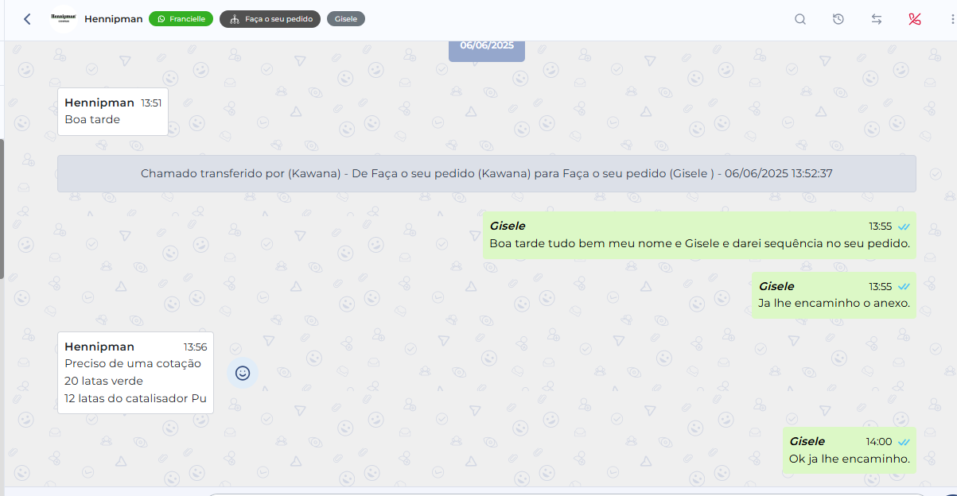
Task: Click the Hennipman contact avatar logo
Action: (63, 18)
